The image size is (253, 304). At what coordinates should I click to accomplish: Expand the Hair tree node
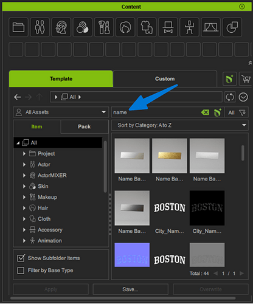(24, 208)
